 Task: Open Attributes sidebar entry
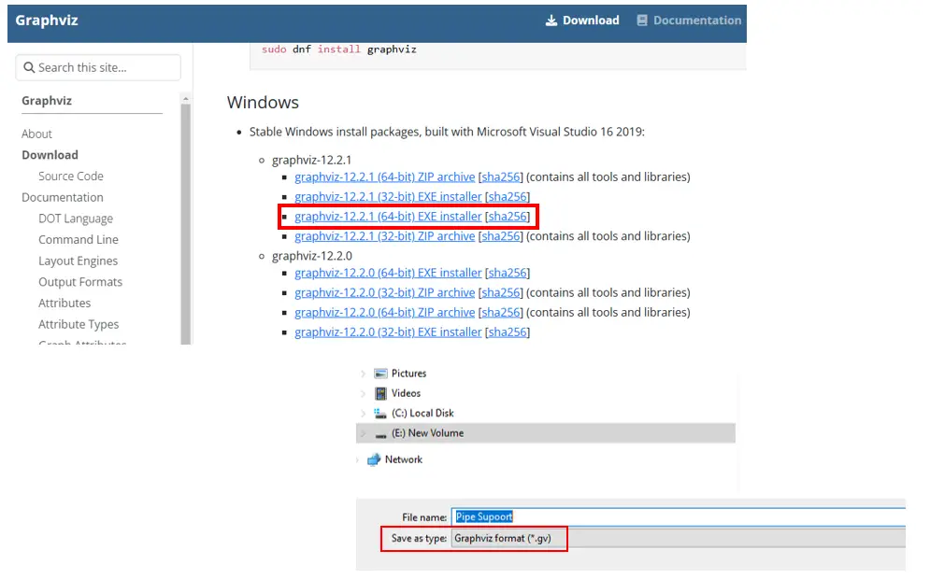64,304
